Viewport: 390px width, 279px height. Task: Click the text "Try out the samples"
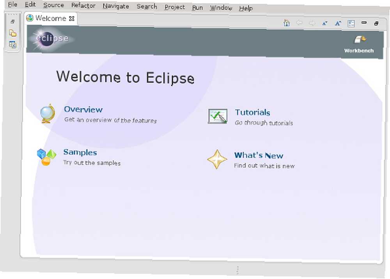coord(92,163)
